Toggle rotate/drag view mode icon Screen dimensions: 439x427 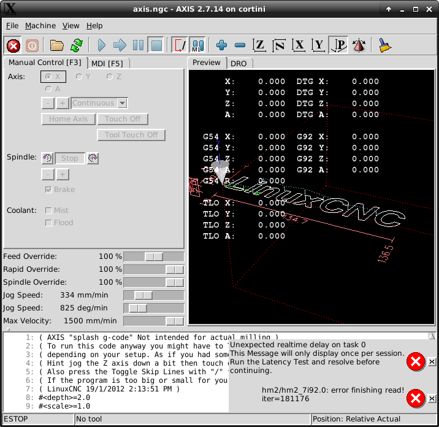[x=359, y=45]
